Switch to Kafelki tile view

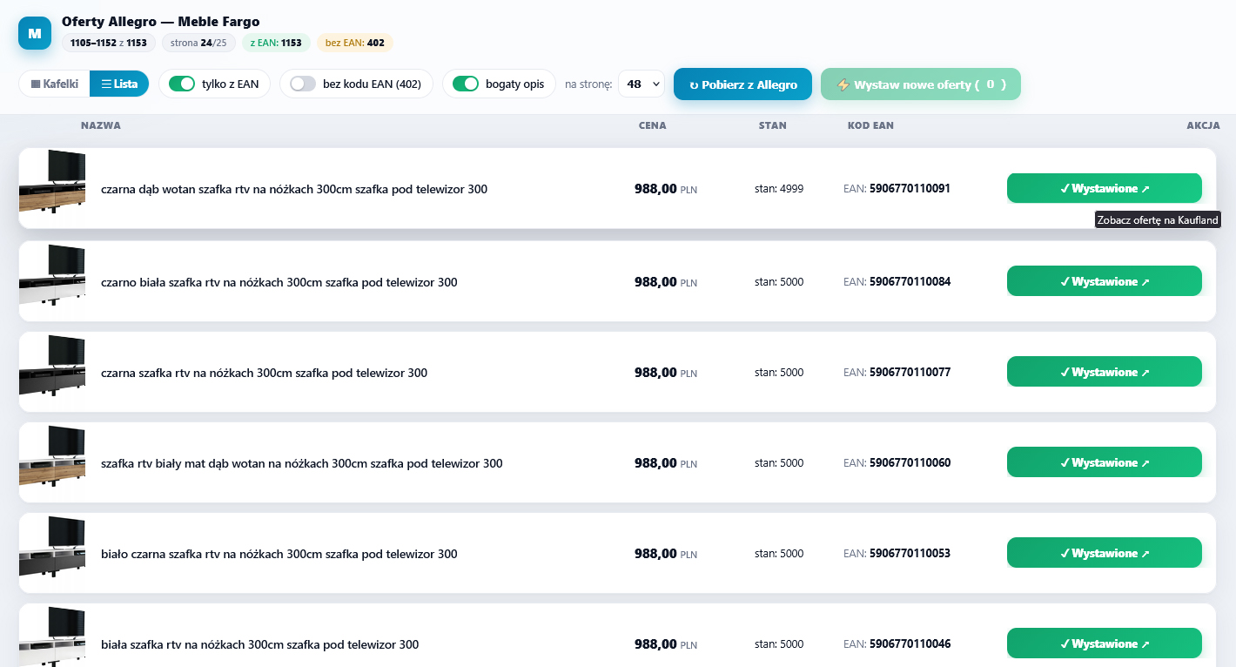click(x=55, y=84)
